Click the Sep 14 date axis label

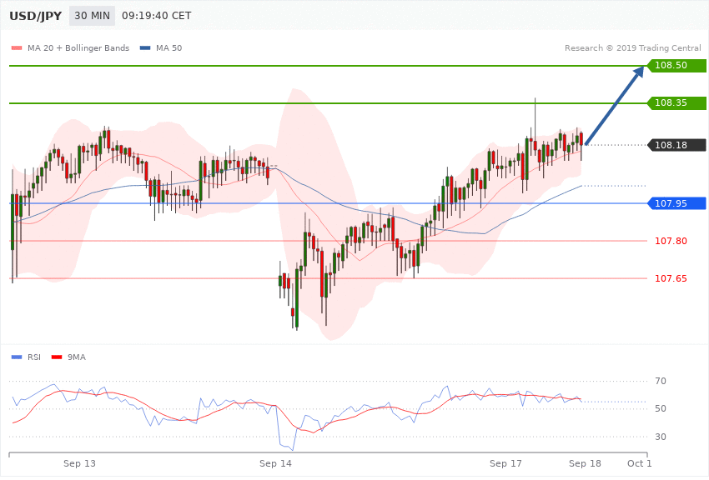coord(275,463)
